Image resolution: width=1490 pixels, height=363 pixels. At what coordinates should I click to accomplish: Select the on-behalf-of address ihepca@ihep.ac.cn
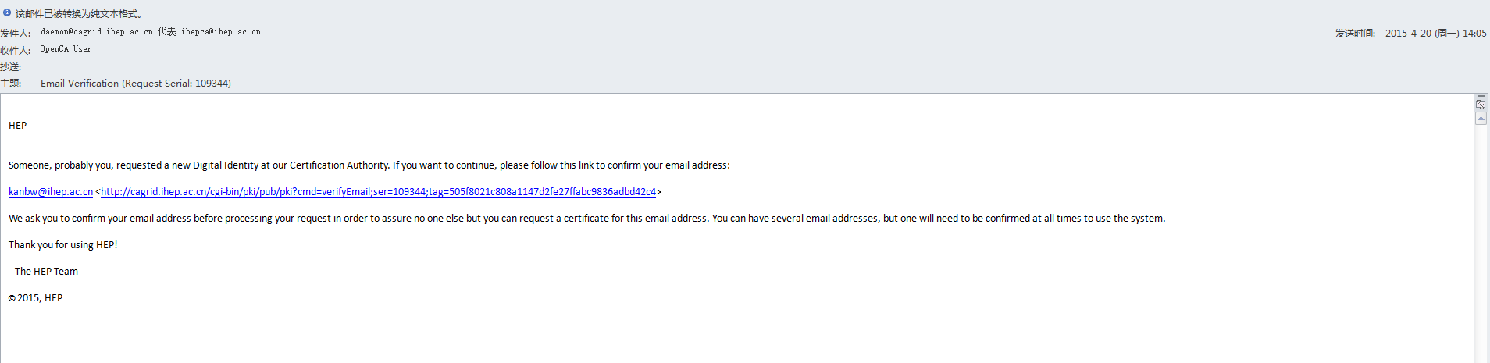(221, 32)
